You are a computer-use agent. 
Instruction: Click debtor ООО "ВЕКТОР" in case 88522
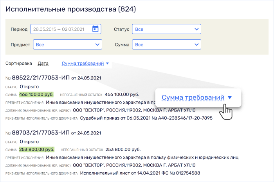tap(134, 110)
